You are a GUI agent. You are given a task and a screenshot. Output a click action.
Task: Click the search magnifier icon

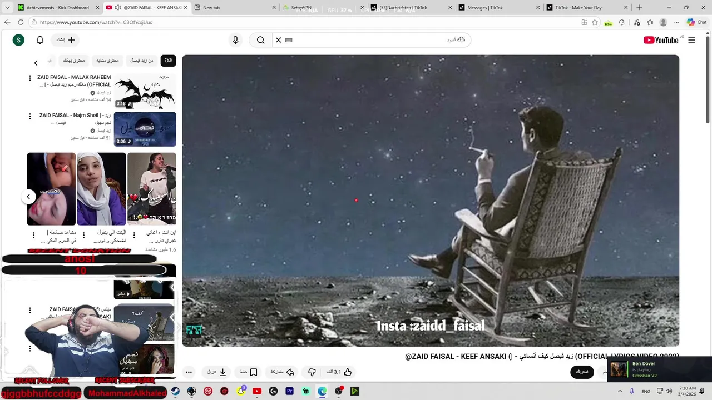coord(260,40)
